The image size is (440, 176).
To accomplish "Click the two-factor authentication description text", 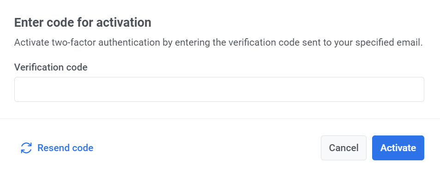I will (x=218, y=43).
